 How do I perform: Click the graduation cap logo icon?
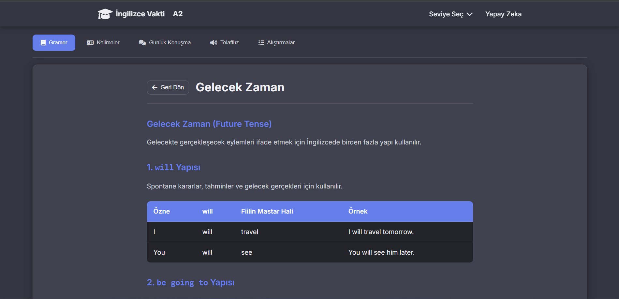click(x=105, y=14)
